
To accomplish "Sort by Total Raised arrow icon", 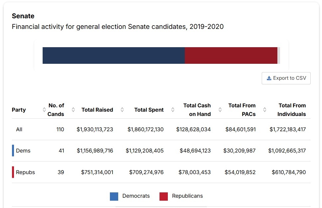I will point(122,110).
